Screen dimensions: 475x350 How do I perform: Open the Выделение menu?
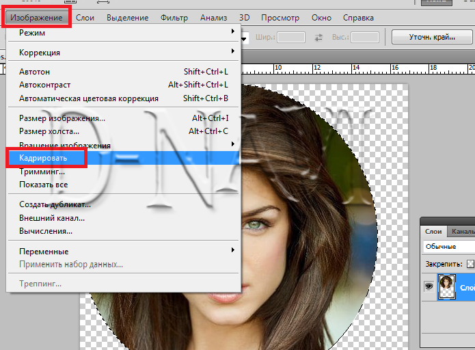[127, 18]
